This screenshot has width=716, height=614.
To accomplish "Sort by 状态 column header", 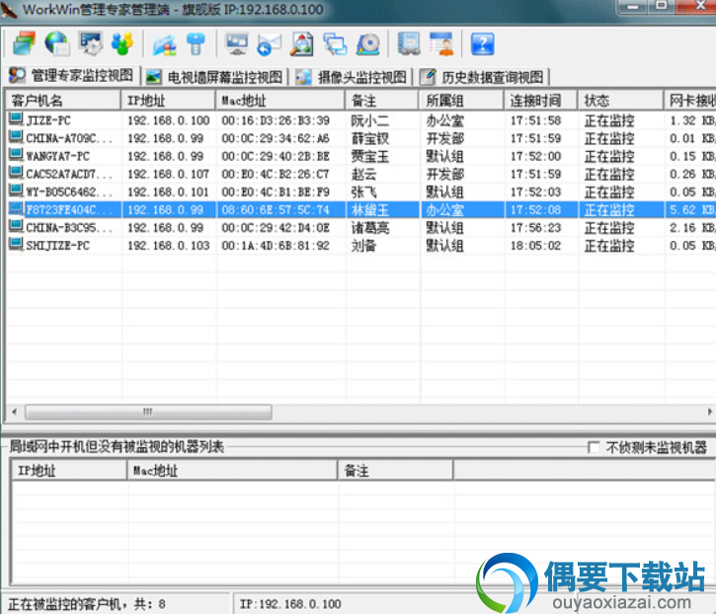I will (x=620, y=101).
